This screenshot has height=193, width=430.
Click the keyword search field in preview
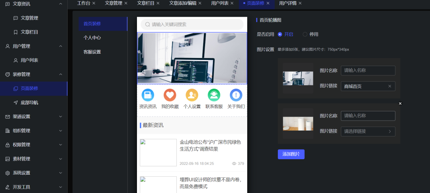click(192, 24)
